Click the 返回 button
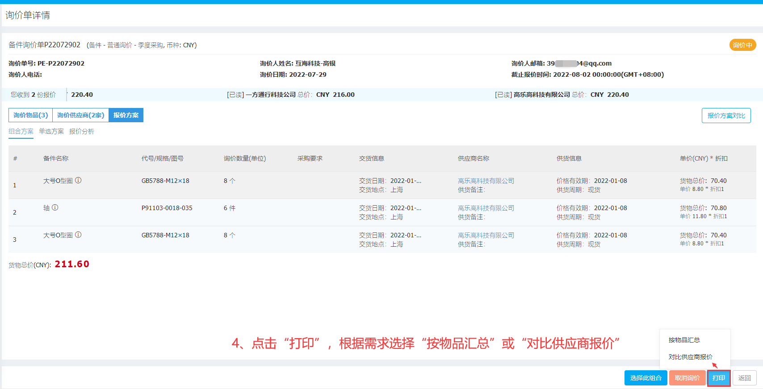The image size is (763, 389). 744,378
